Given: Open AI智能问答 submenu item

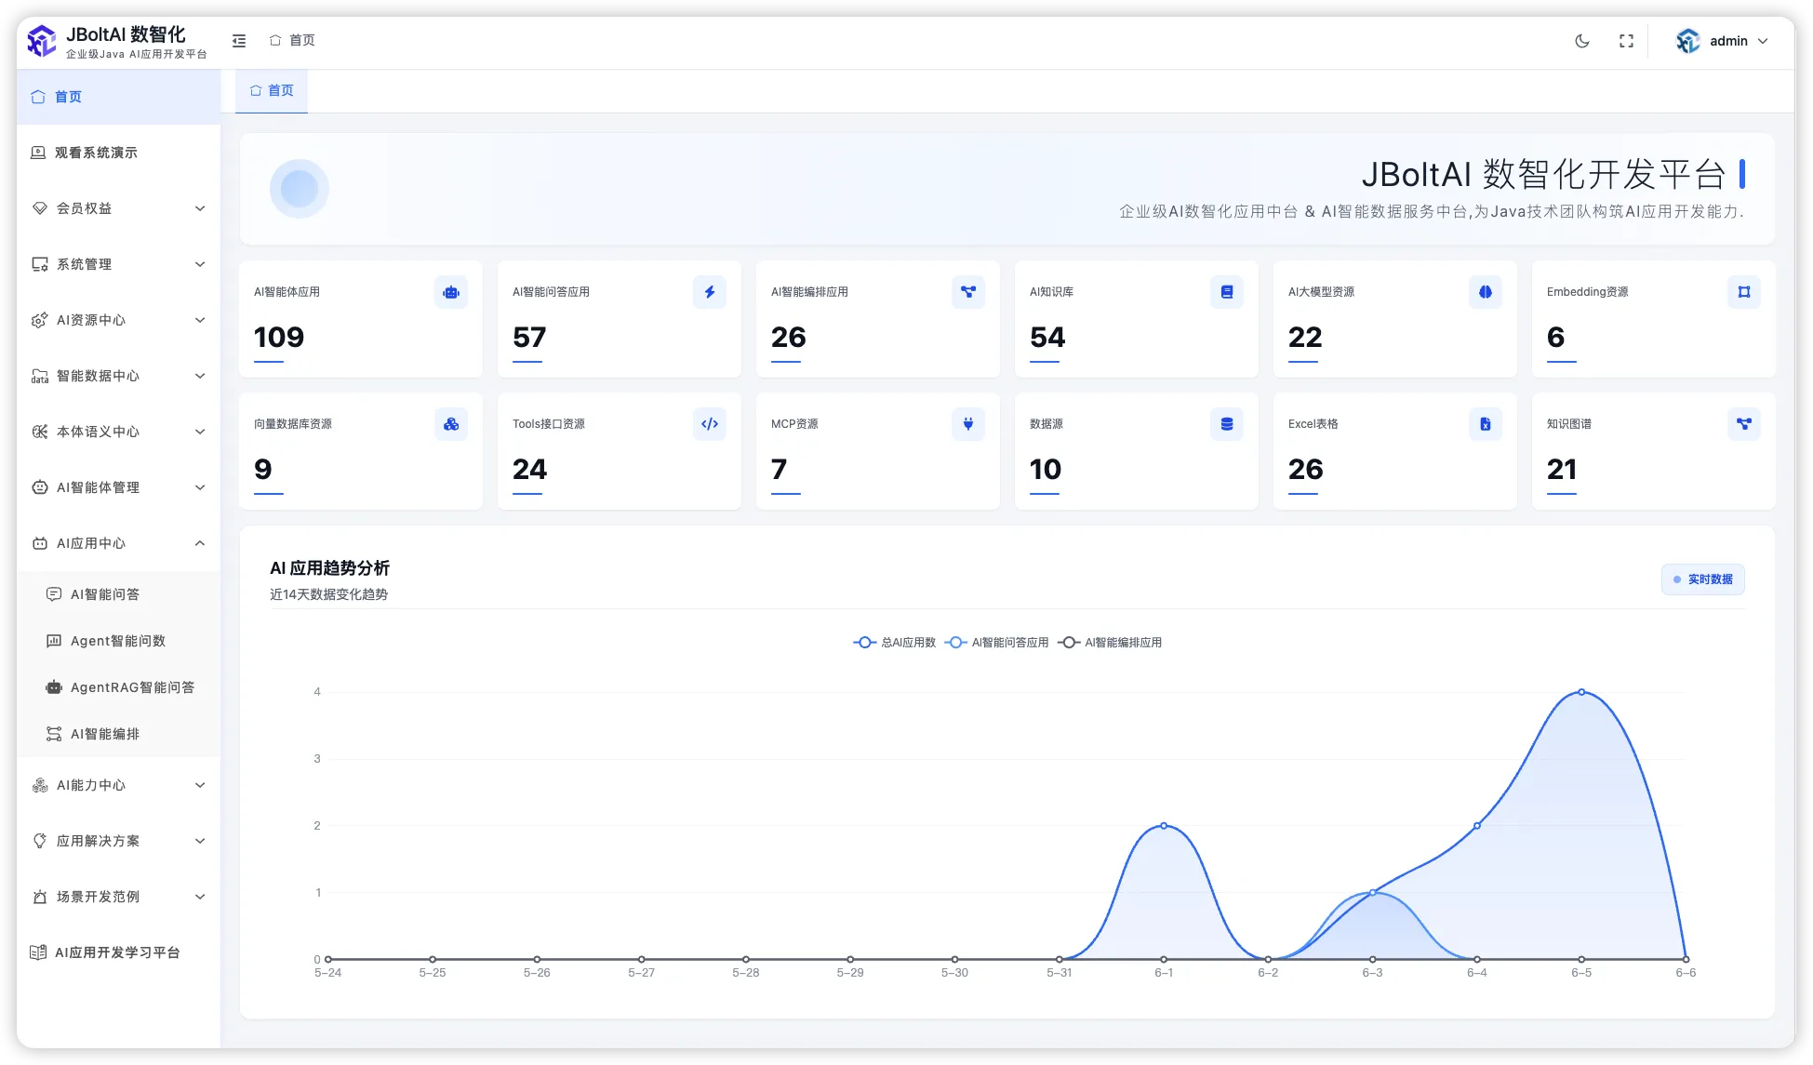Looking at the screenshot, I should [x=118, y=594].
